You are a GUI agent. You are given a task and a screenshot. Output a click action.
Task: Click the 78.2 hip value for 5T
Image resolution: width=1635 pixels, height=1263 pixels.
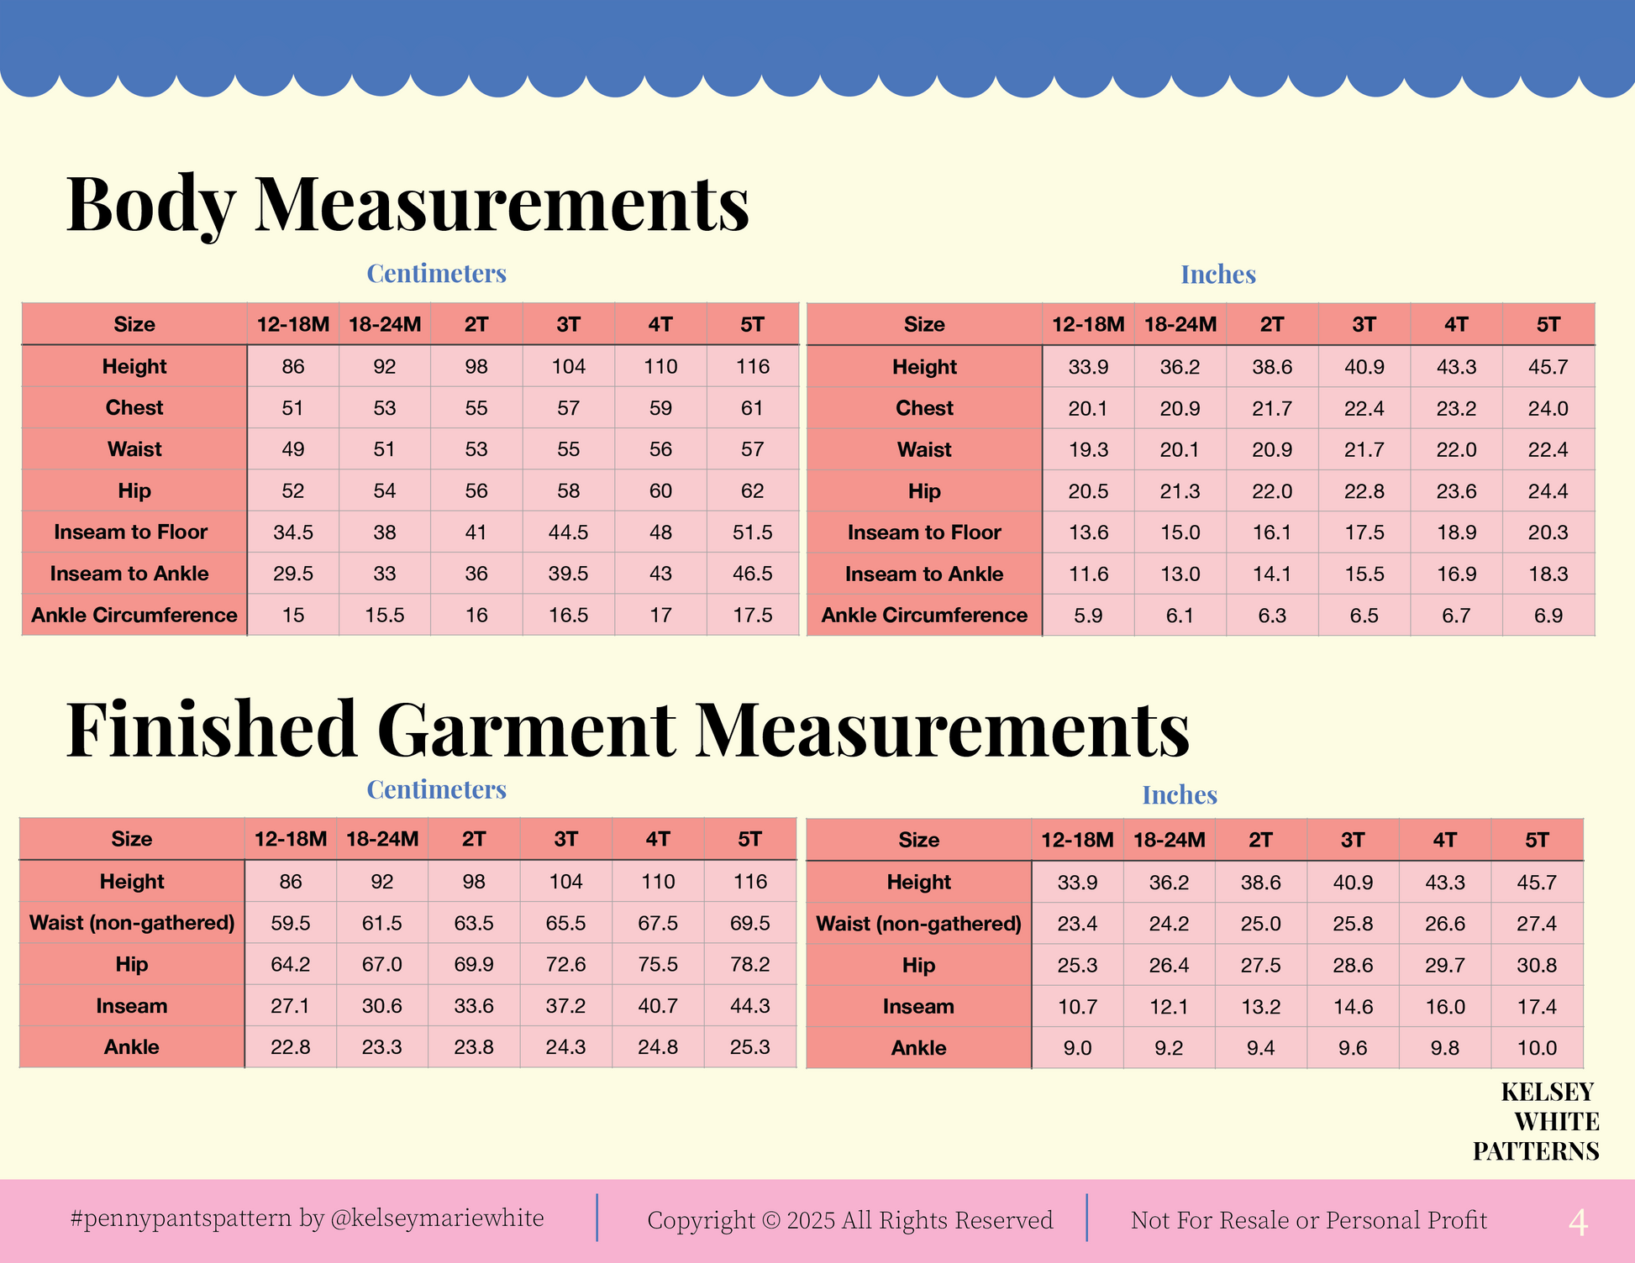(x=749, y=964)
